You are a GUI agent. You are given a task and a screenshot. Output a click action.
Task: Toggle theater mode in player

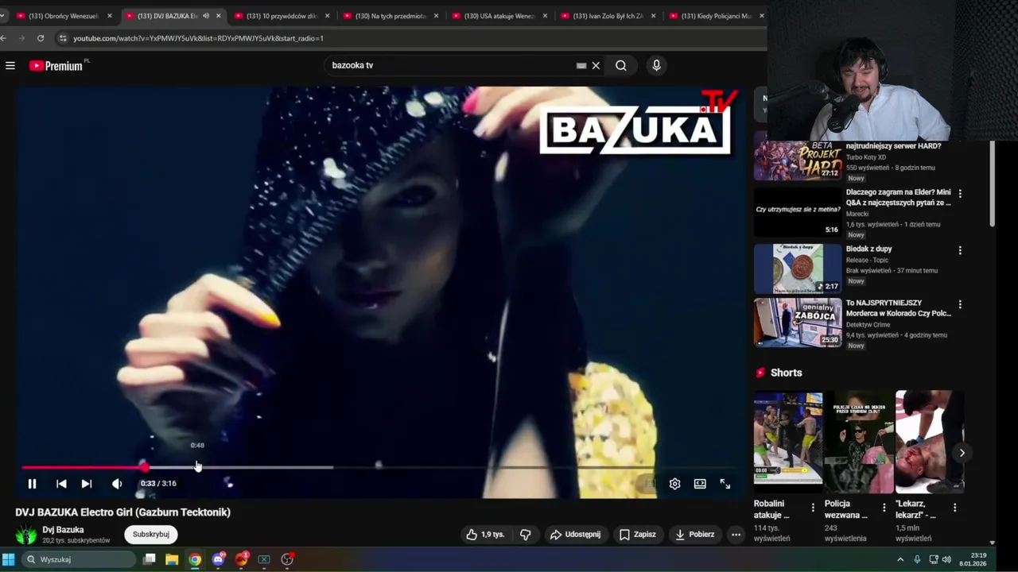tap(700, 484)
